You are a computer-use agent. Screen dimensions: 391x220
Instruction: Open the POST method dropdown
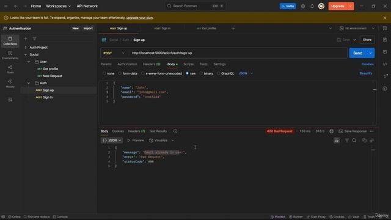point(114,53)
